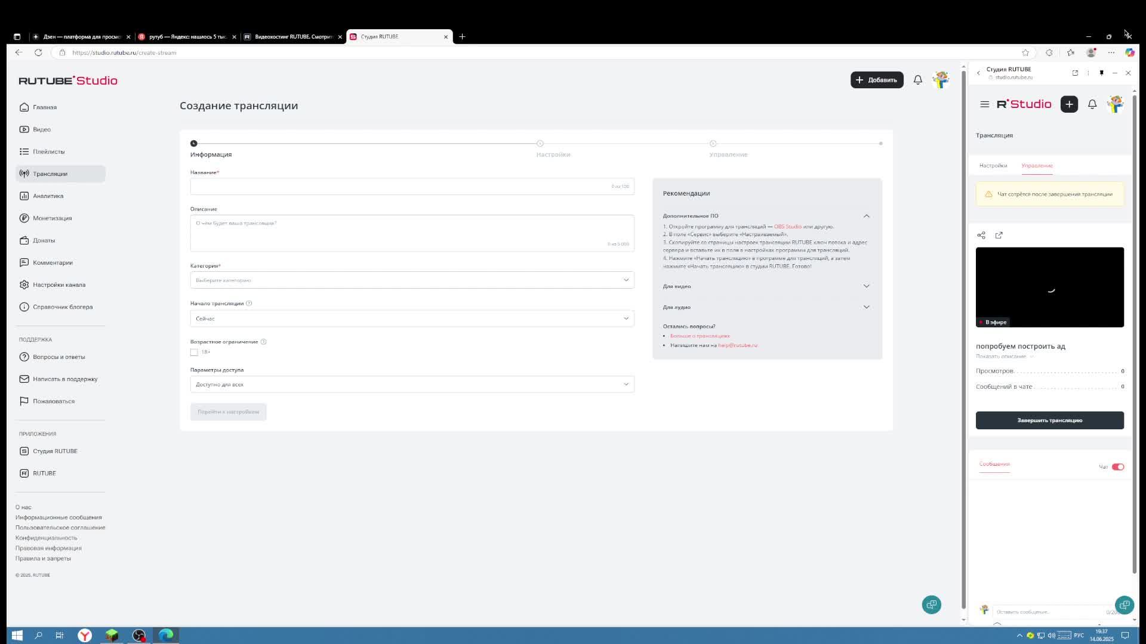
Task: Click Завершить трансляцию button
Action: click(1050, 420)
